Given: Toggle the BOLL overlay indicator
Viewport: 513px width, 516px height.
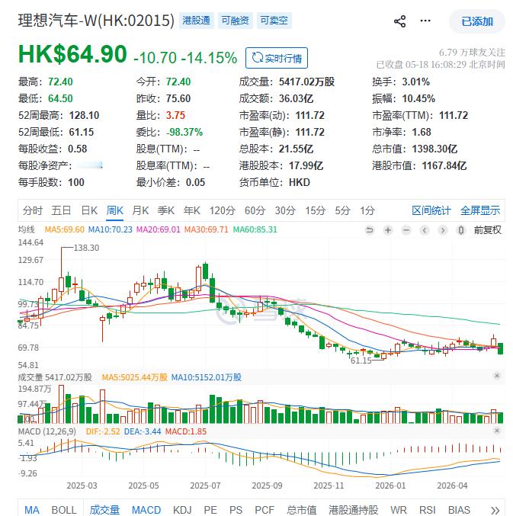Looking at the screenshot, I should 64,510.
